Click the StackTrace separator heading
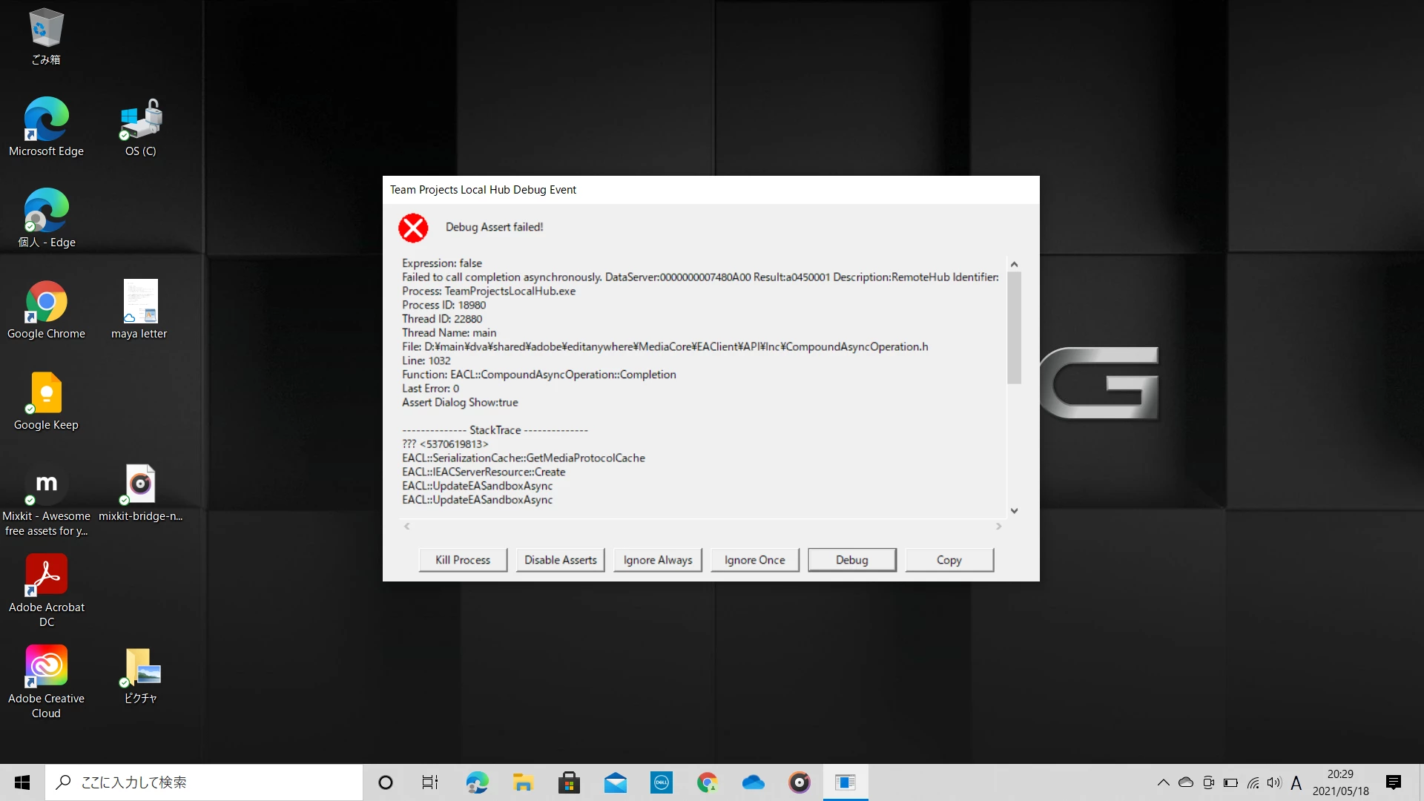This screenshot has height=801, width=1424. [x=495, y=430]
